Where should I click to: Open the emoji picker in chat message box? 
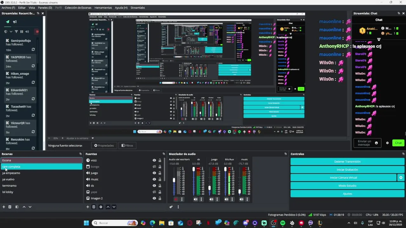tap(377, 143)
